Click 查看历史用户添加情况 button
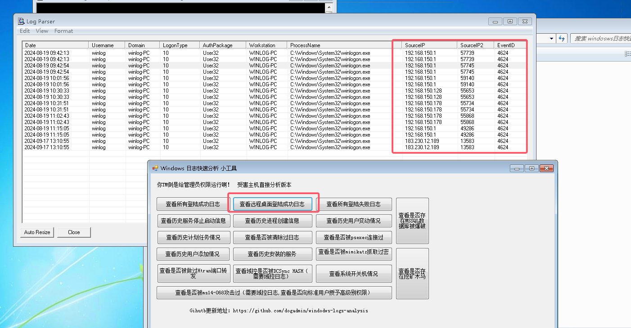The width and height of the screenshot is (631, 328). pos(193,254)
